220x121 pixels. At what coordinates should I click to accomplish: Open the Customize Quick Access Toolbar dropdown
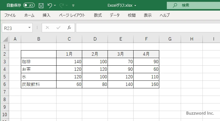click(73, 5)
